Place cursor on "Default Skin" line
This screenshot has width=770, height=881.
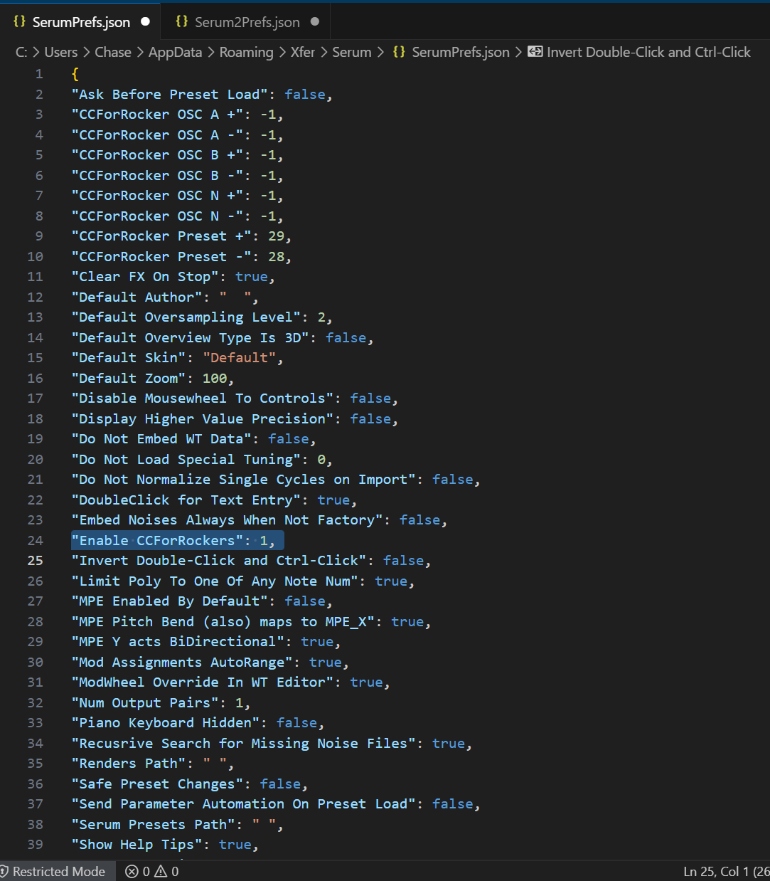pos(178,358)
